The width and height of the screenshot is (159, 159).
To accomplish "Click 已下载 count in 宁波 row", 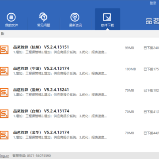I will pos(151,69).
